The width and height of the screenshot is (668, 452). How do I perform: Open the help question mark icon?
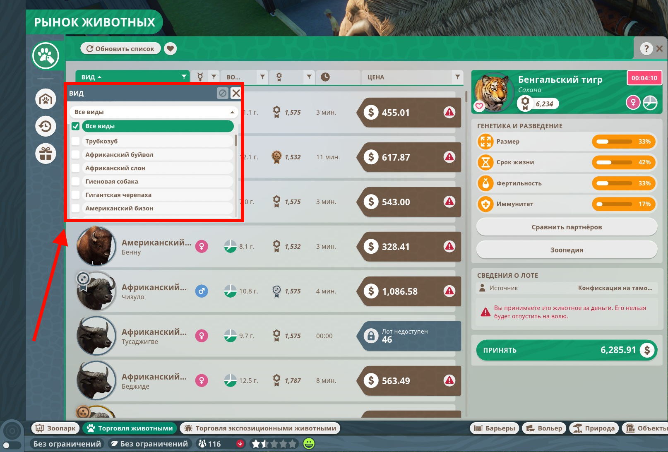point(646,49)
